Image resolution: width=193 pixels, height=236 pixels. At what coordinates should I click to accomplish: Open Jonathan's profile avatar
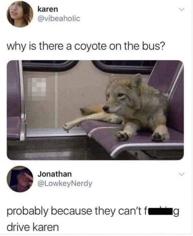point(20,179)
